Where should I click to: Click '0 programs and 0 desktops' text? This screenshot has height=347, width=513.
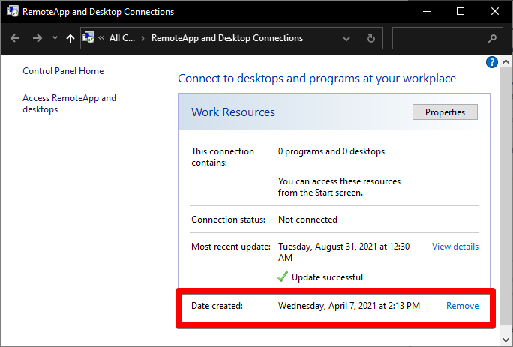[331, 151]
